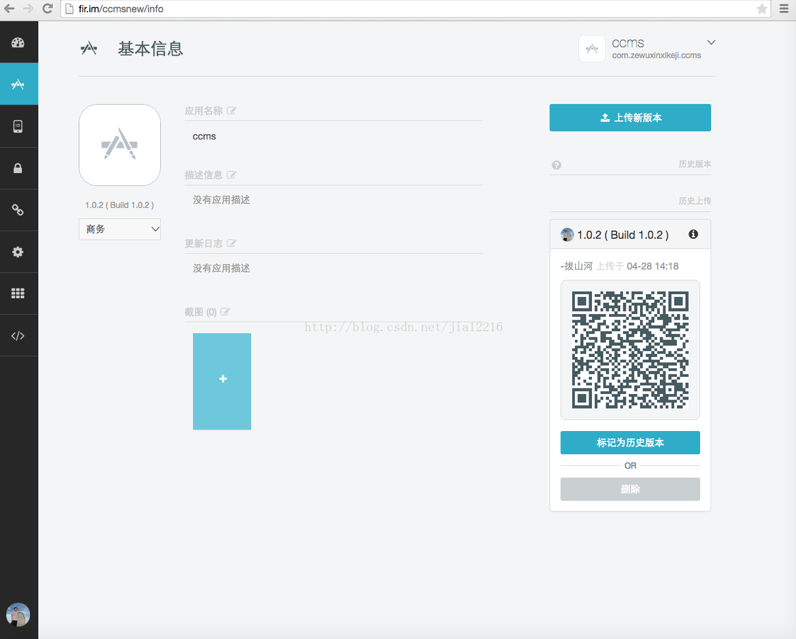Image resolution: width=796 pixels, height=639 pixels.
Task: Click the browser forward arrow
Action: [29, 9]
